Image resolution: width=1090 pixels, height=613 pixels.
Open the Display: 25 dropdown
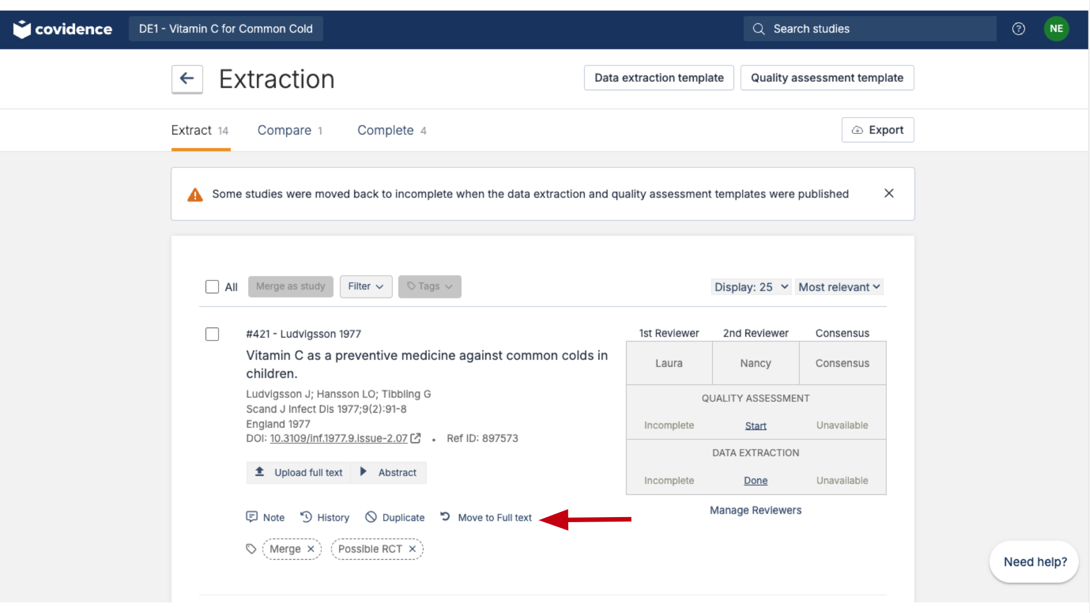[751, 287]
